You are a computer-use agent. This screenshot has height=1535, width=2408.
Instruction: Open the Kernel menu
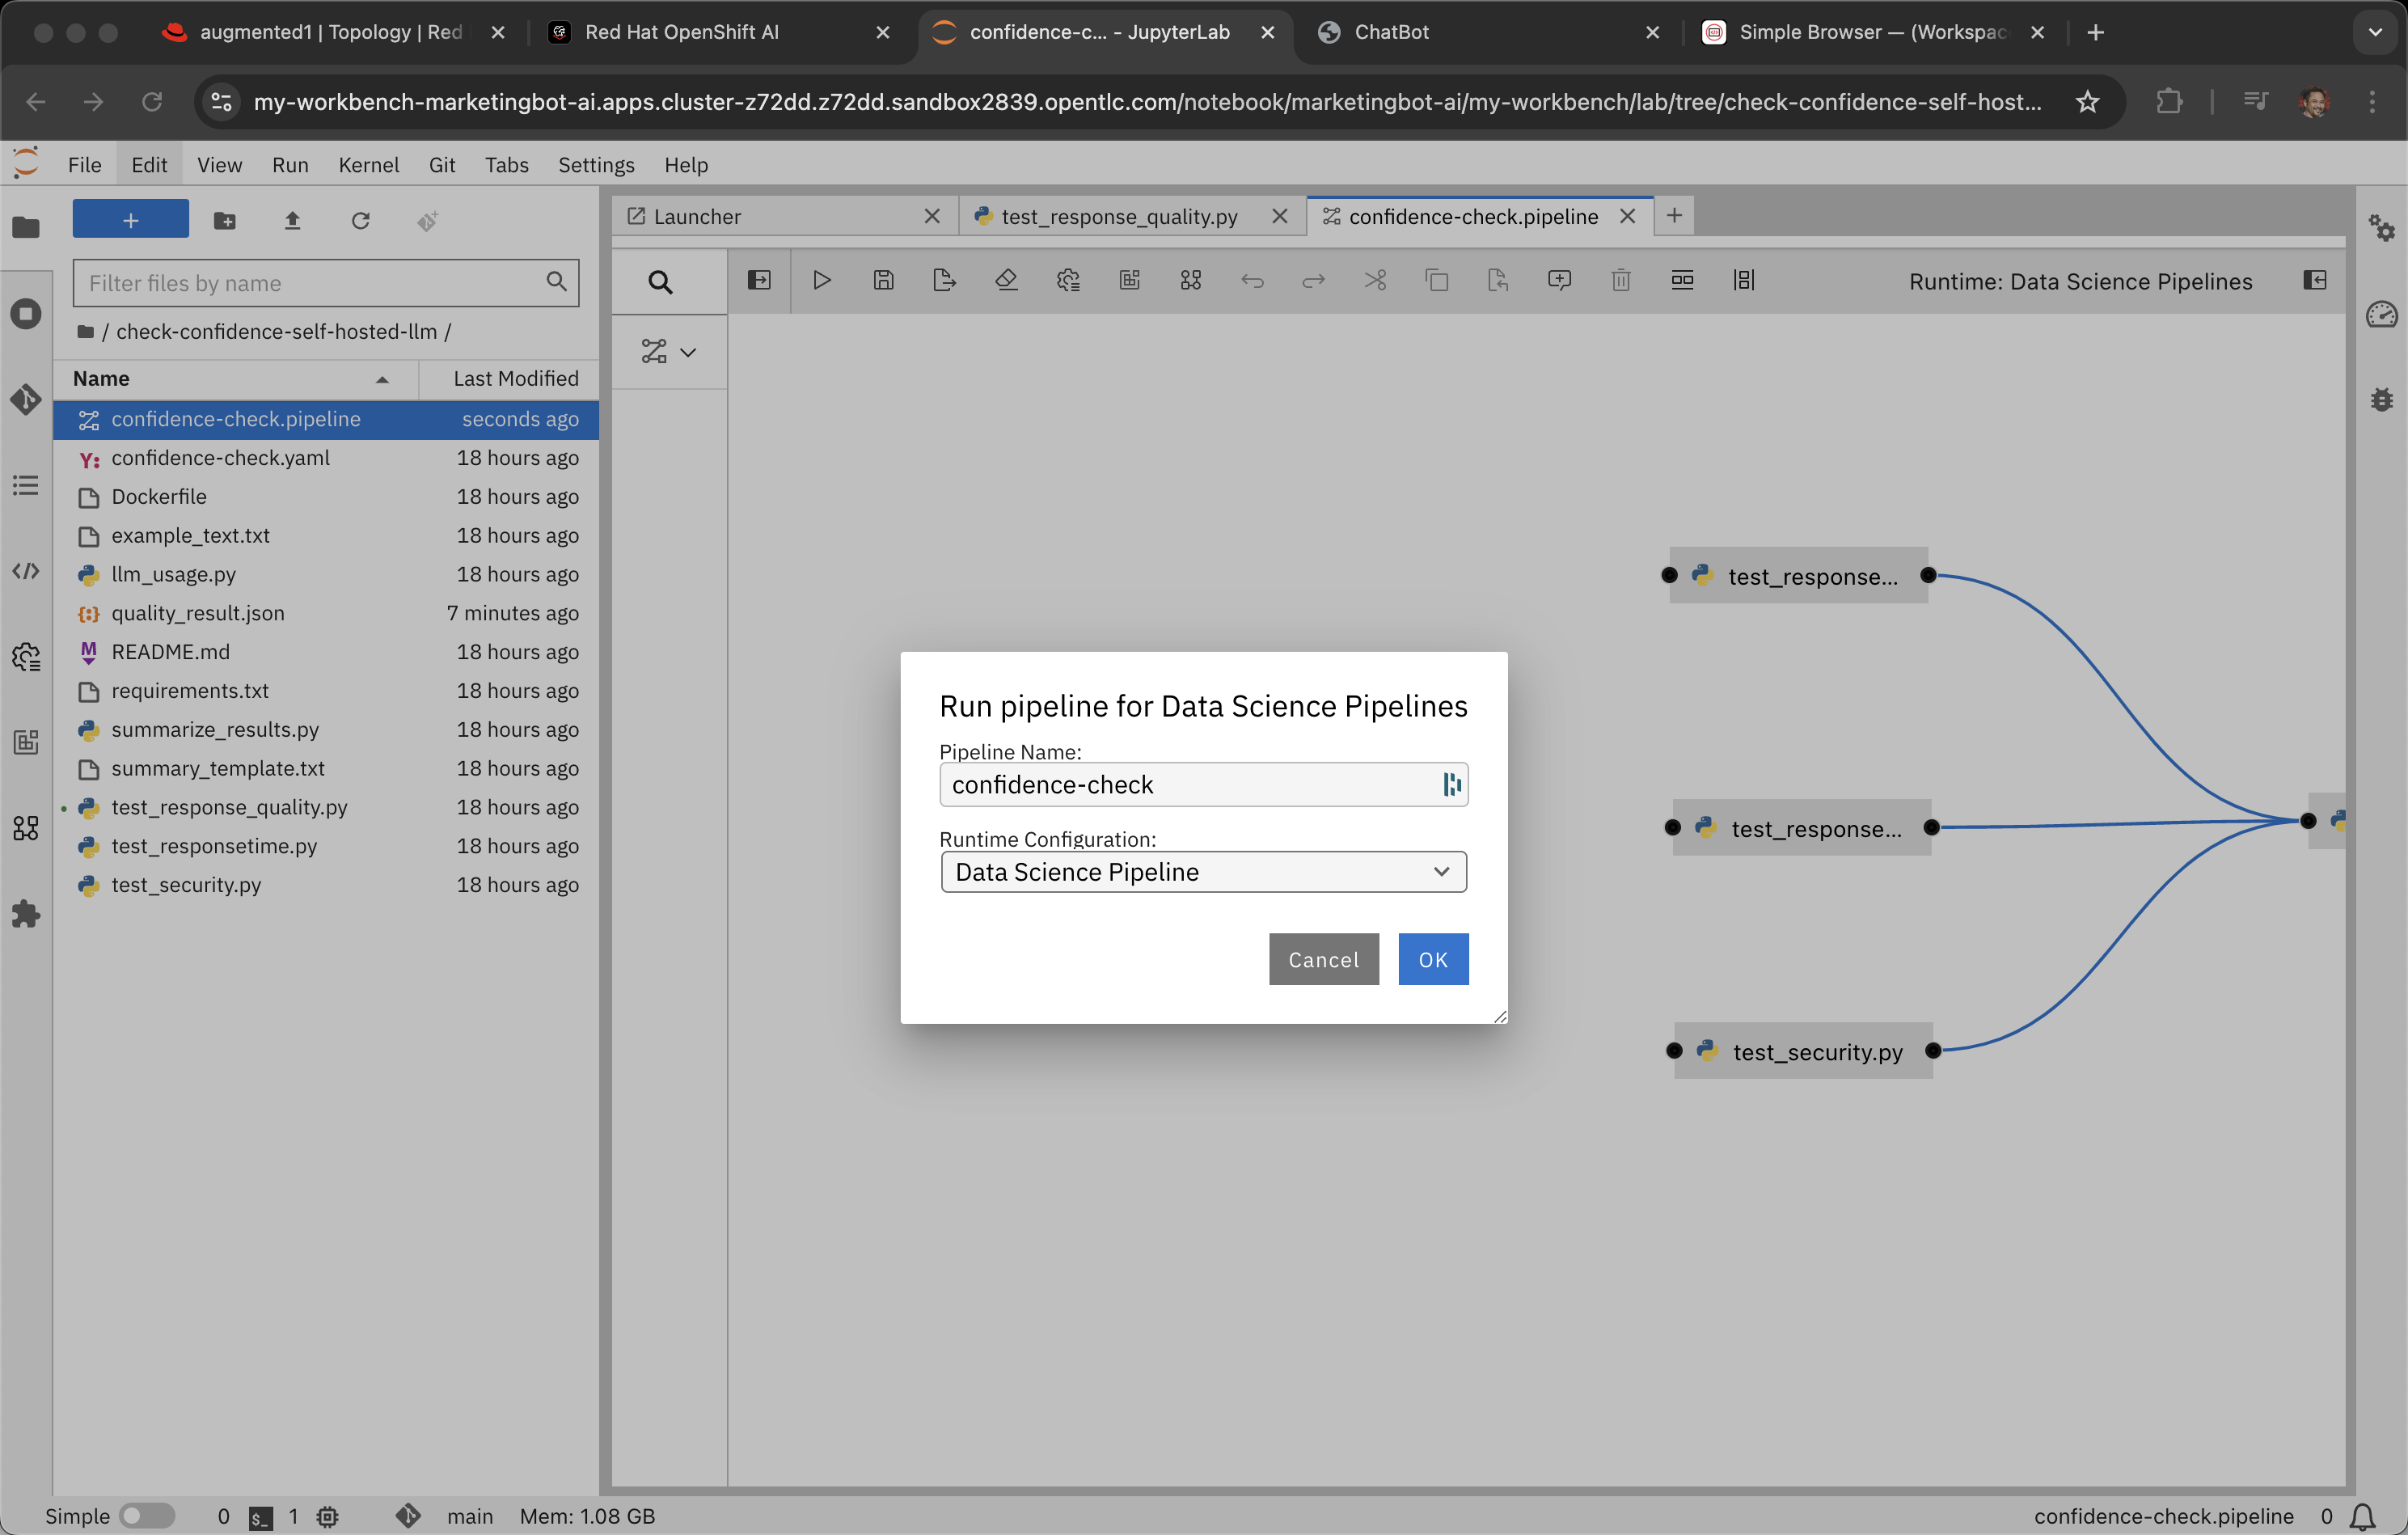coord(368,165)
